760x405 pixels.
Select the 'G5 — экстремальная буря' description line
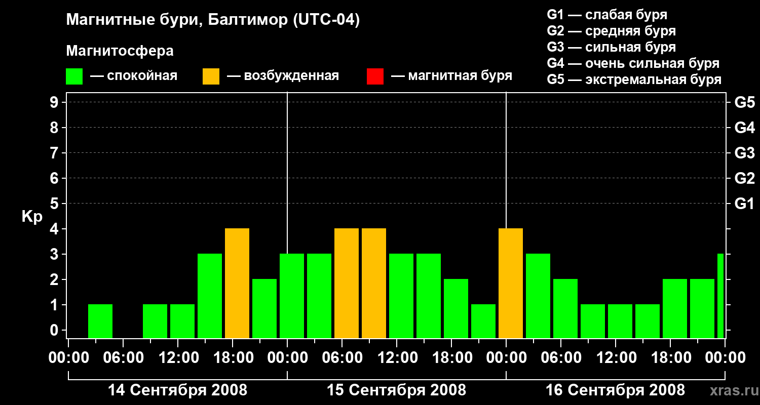coord(634,79)
